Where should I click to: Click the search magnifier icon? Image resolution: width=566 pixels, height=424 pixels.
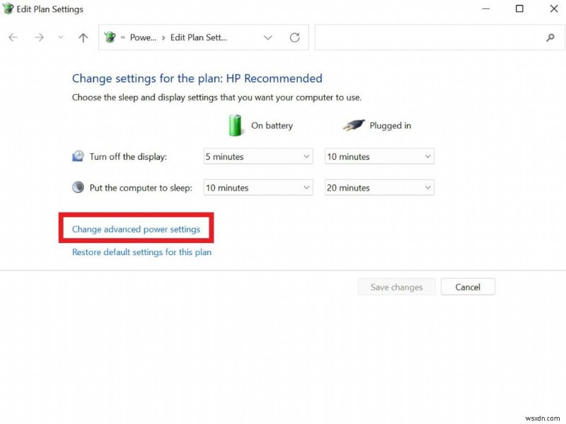[550, 37]
